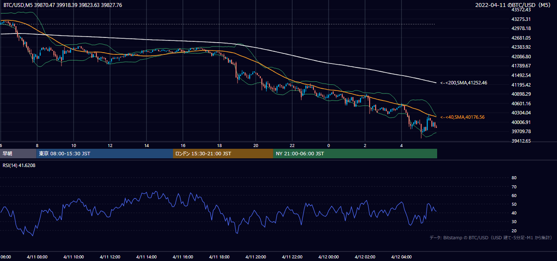The height and width of the screenshot is (261, 557).
Task: Click price axis label 42681.05
Action: pyautogui.click(x=521, y=38)
